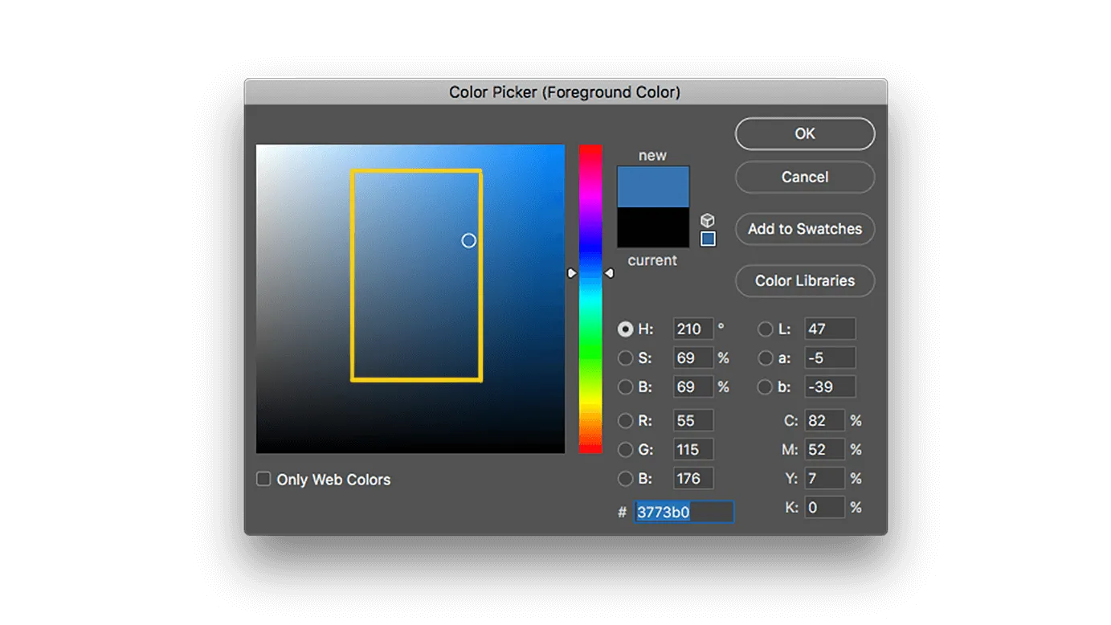Select the R red channel radio button
The image size is (1111, 625).
[626, 420]
